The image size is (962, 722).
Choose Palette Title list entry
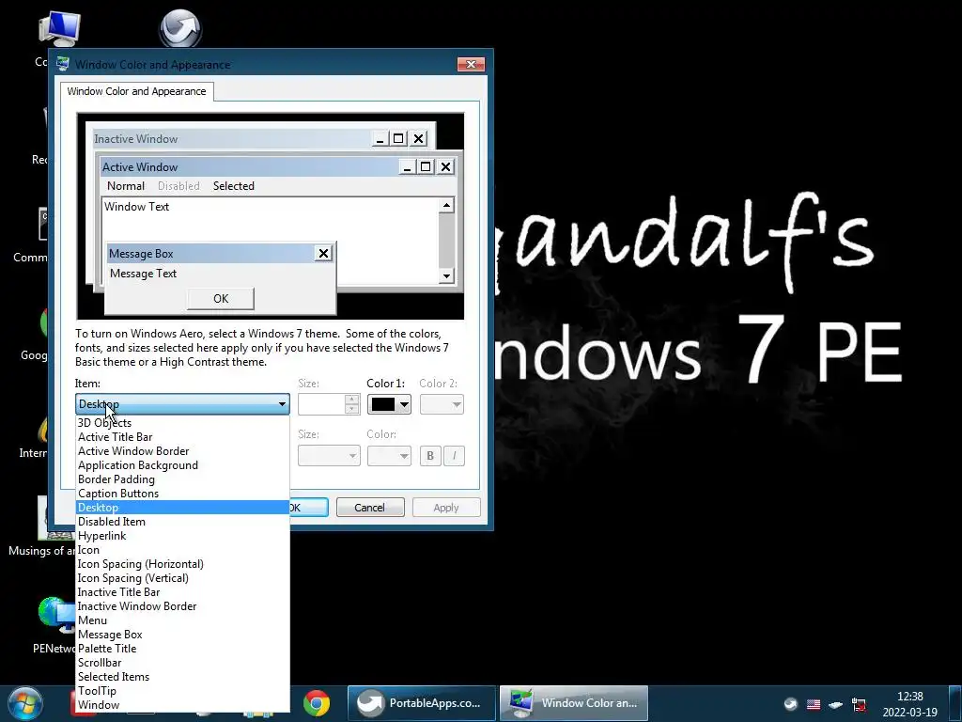pyautogui.click(x=182, y=649)
